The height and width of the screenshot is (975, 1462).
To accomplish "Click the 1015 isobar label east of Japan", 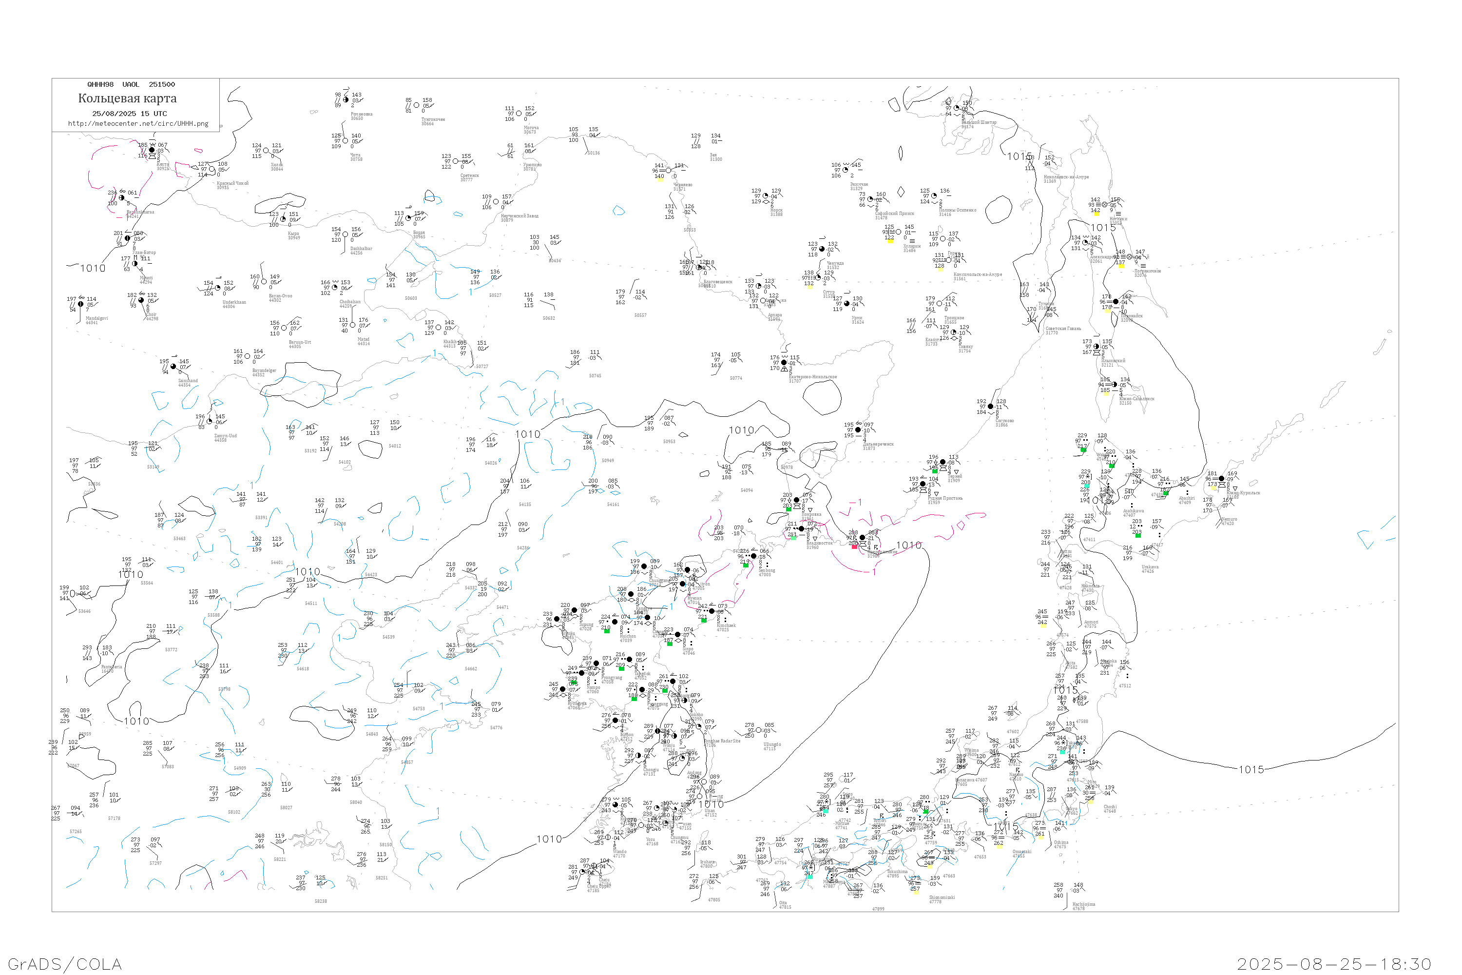I will tap(1251, 770).
